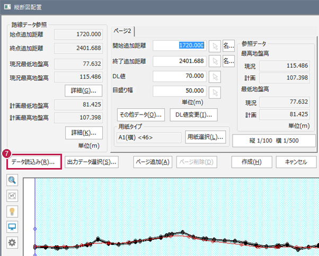The height and width of the screenshot is (256, 319).
Task: Click the zoom magnifier icon in the sidebar
Action: pyautogui.click(x=12, y=180)
